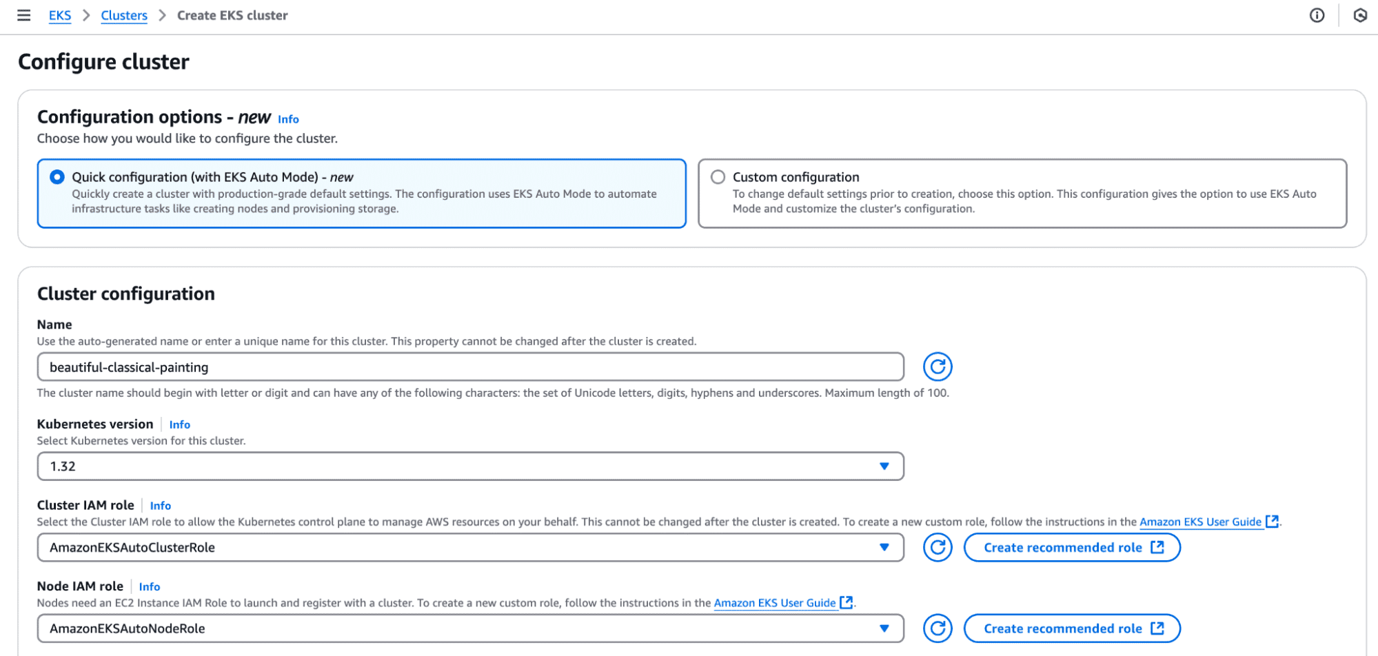Click the external-link icon after the Cluster IAM role User Guide link

coord(1273,522)
